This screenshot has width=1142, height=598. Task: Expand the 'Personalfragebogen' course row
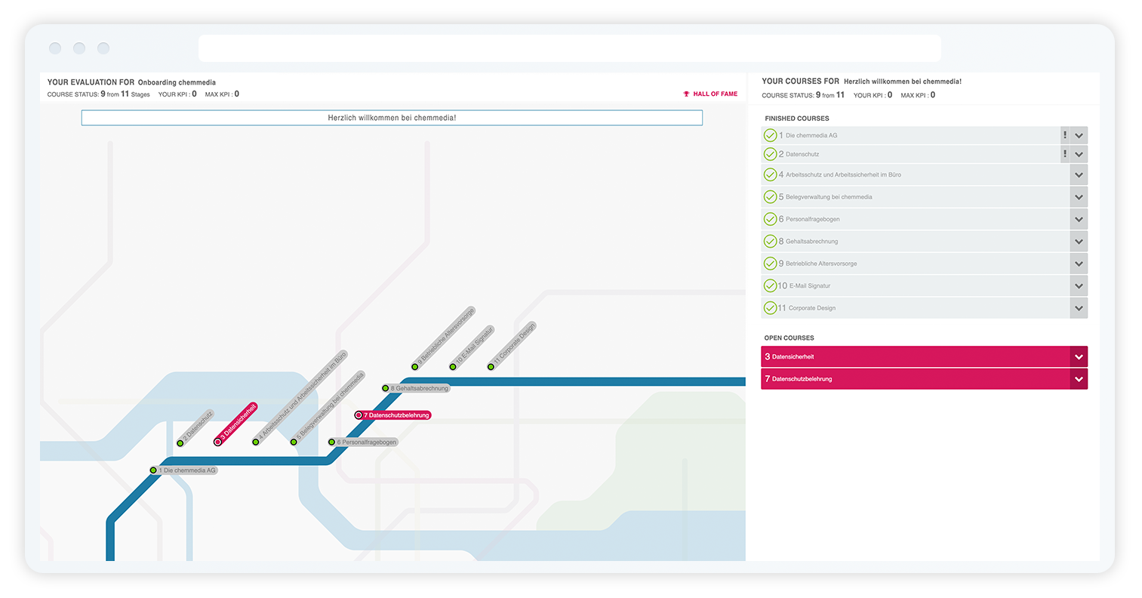(x=1079, y=219)
